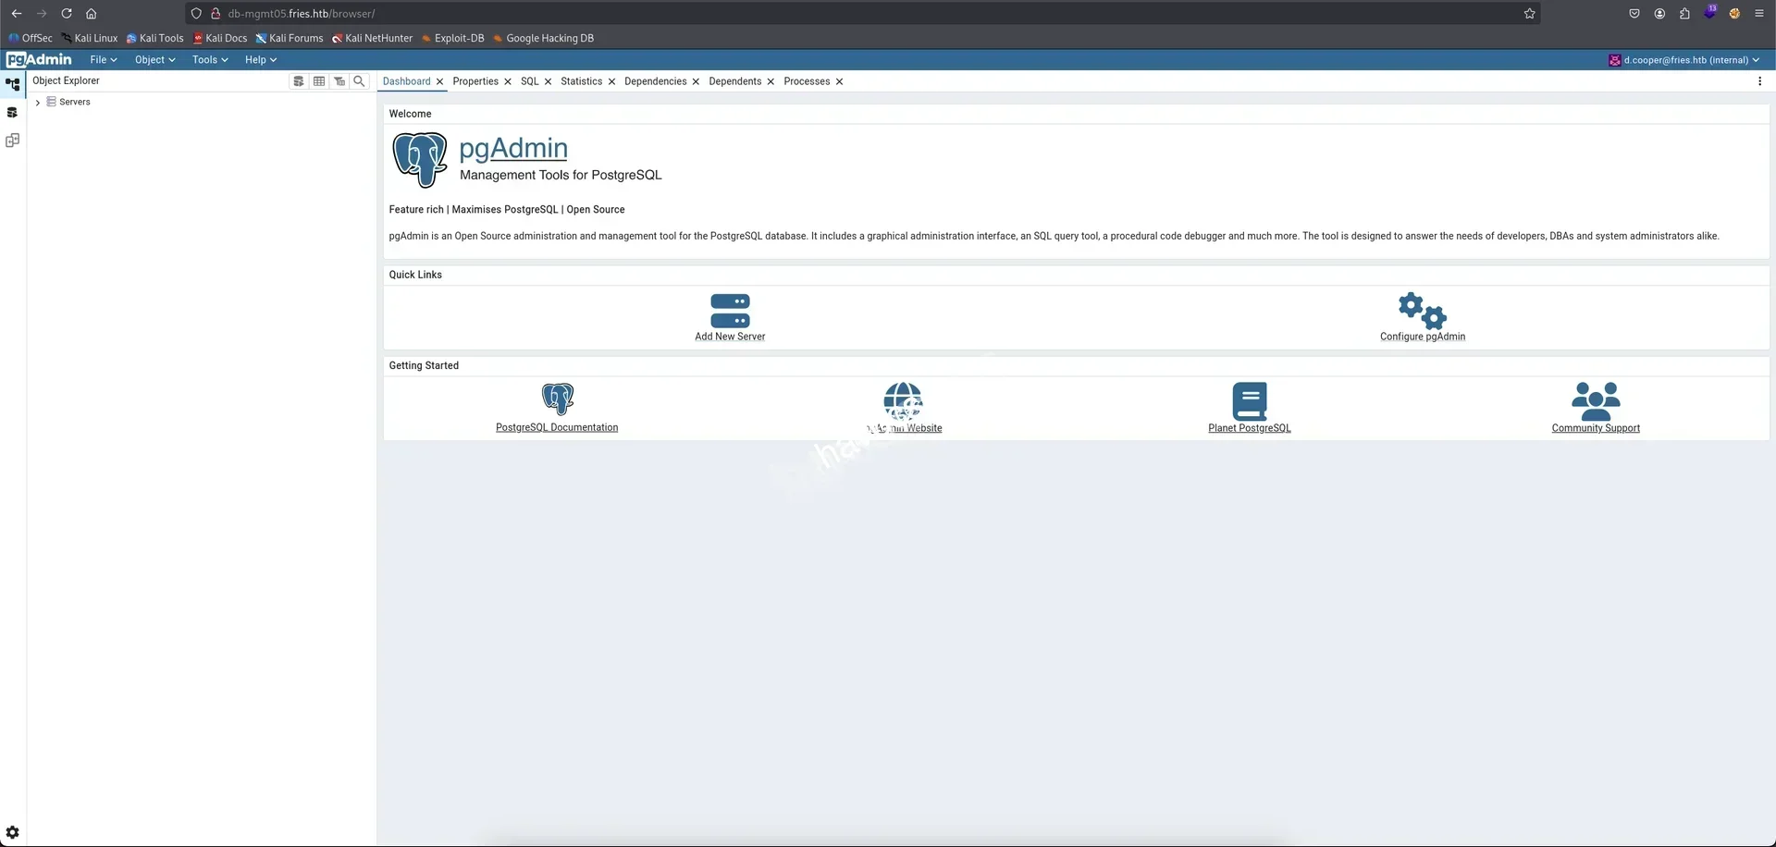Open the PostgreSQL Documentation link

click(x=557, y=427)
